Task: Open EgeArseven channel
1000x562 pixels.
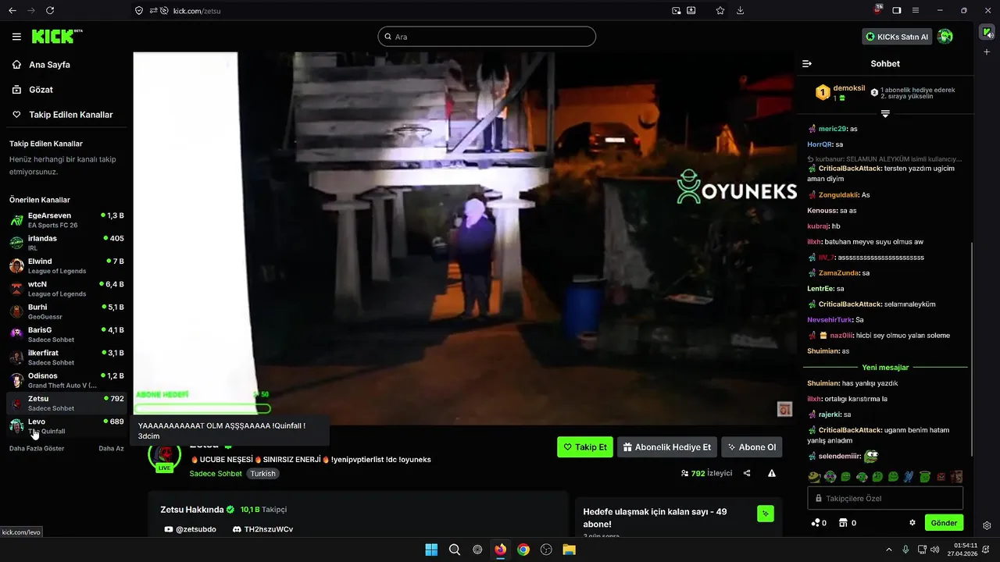Action: [x=66, y=220]
